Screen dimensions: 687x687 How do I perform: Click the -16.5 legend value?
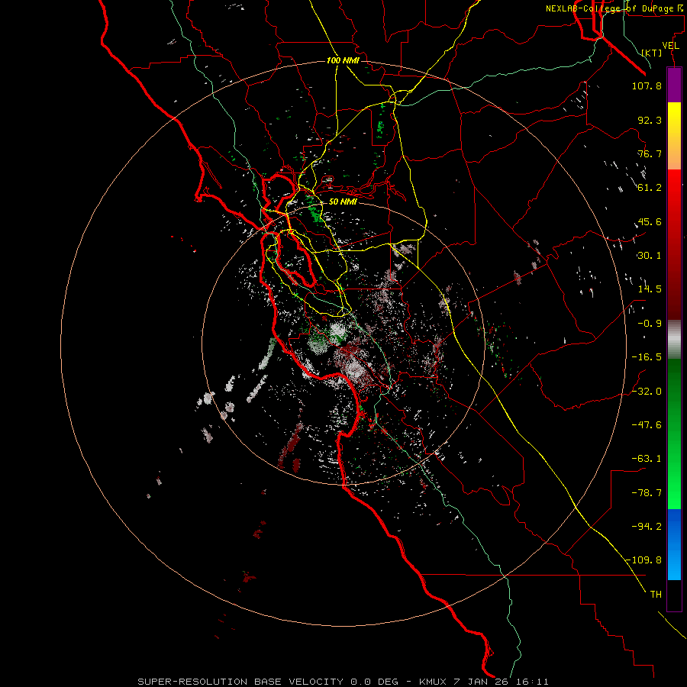point(647,357)
